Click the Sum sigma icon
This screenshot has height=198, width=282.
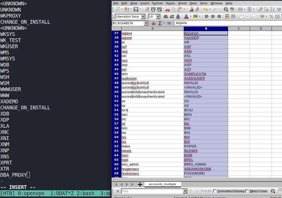(x=160, y=23)
